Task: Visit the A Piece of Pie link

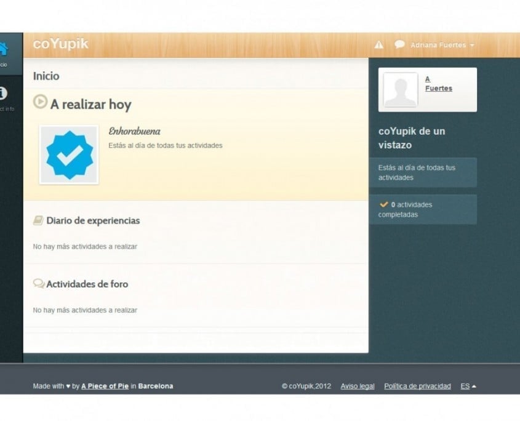Action: (x=105, y=386)
